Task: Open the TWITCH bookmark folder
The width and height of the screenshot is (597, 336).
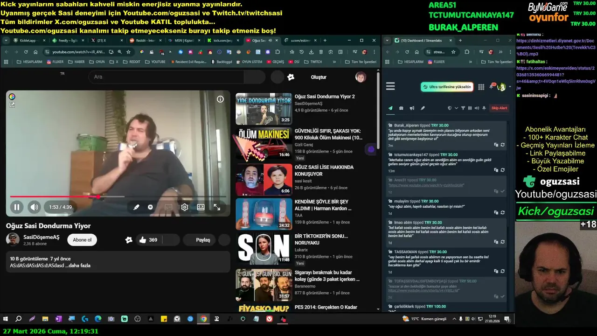Action: click(313, 62)
